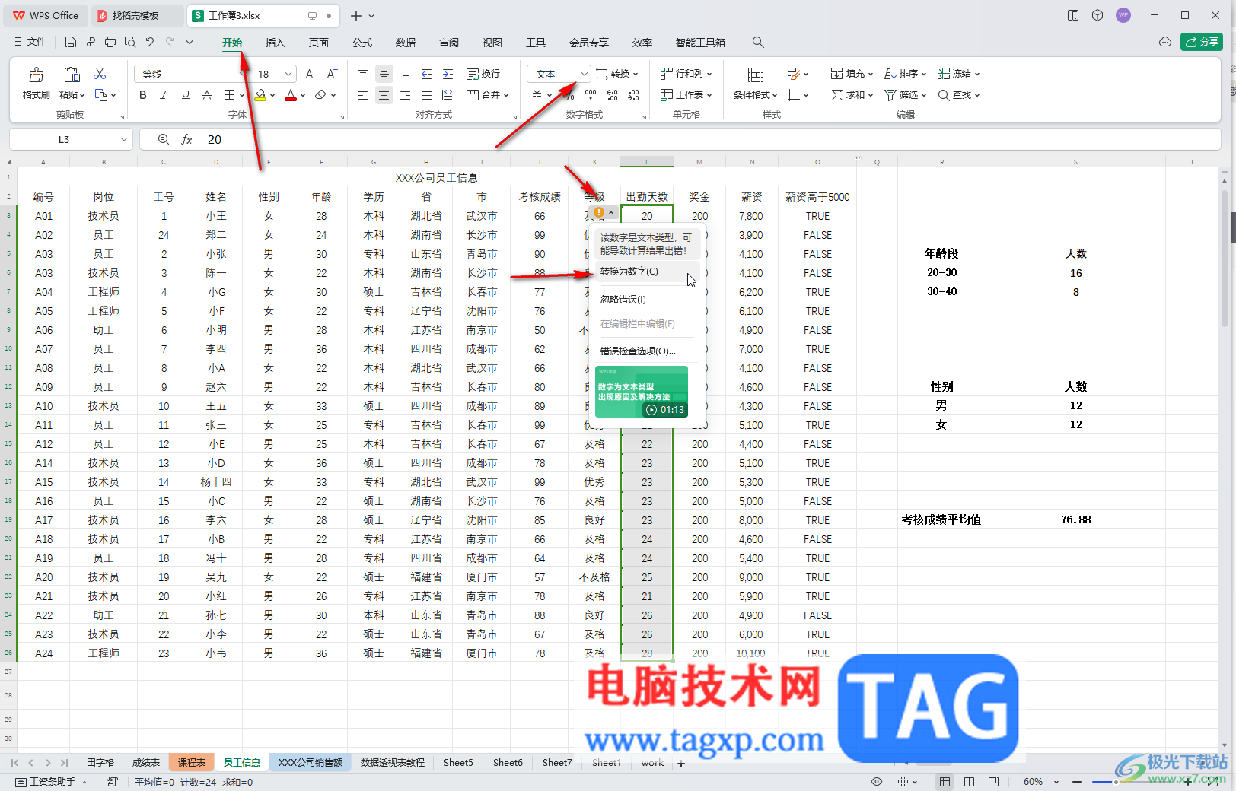Viewport: 1236px width, 791px height.
Task: Click the Decrease Indent icon
Action: pyautogui.click(x=427, y=74)
